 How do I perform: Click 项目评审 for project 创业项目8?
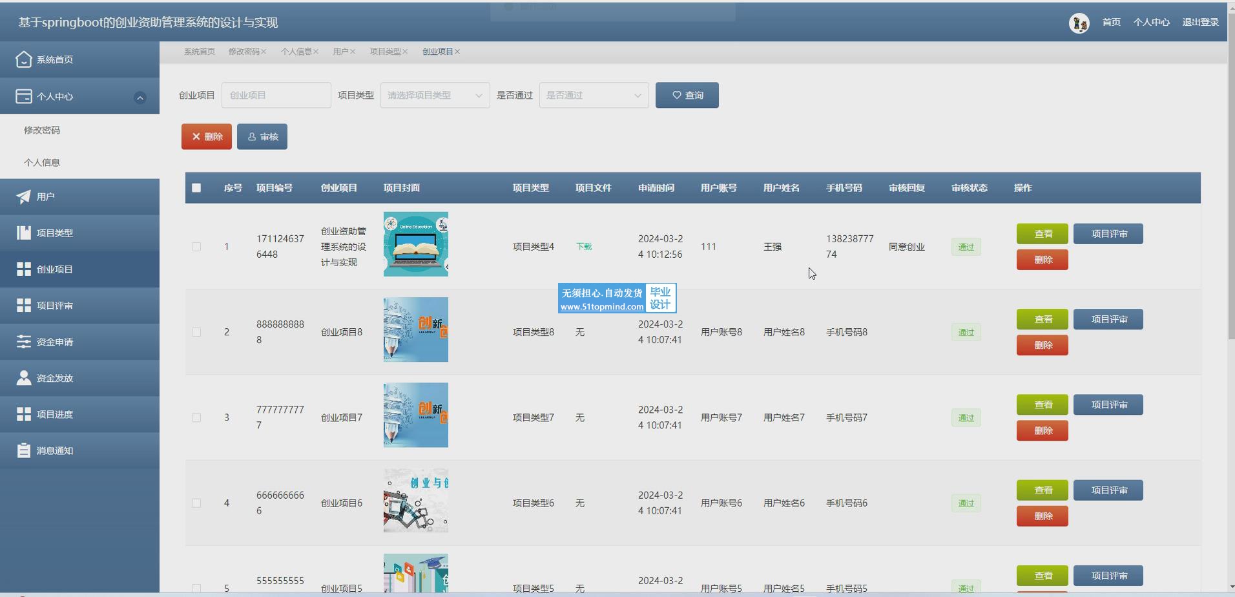(1108, 319)
